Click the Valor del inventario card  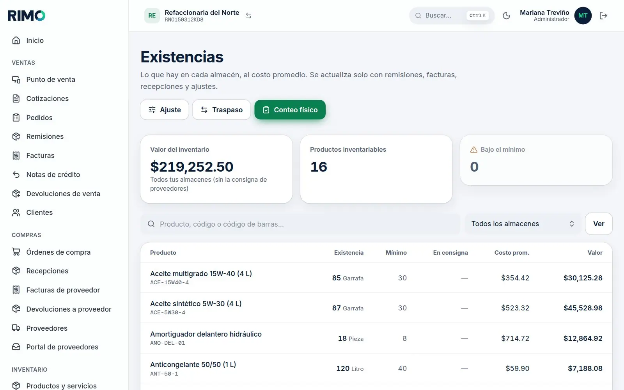point(216,169)
